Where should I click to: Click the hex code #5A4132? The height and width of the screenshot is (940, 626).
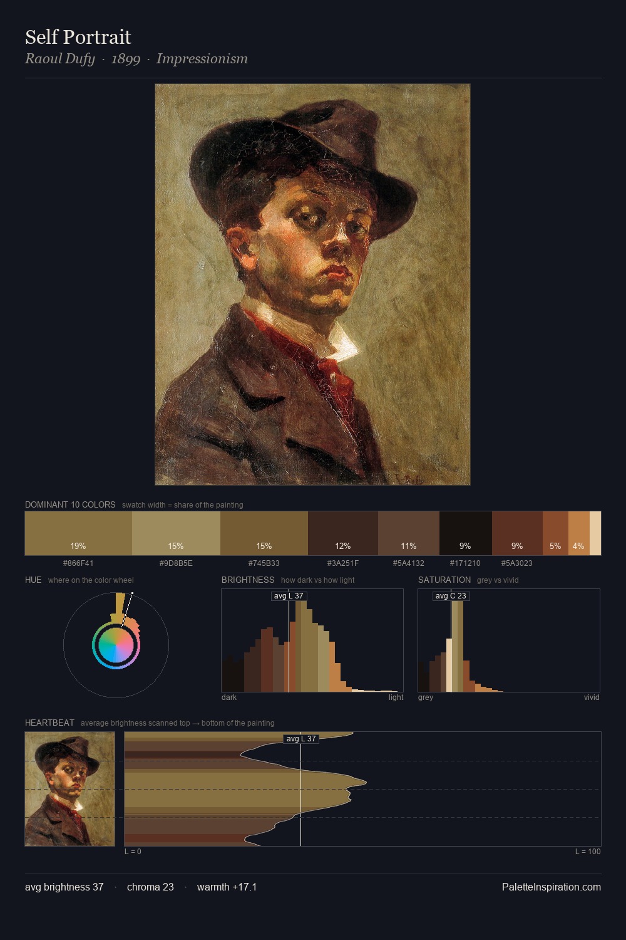pos(409,563)
